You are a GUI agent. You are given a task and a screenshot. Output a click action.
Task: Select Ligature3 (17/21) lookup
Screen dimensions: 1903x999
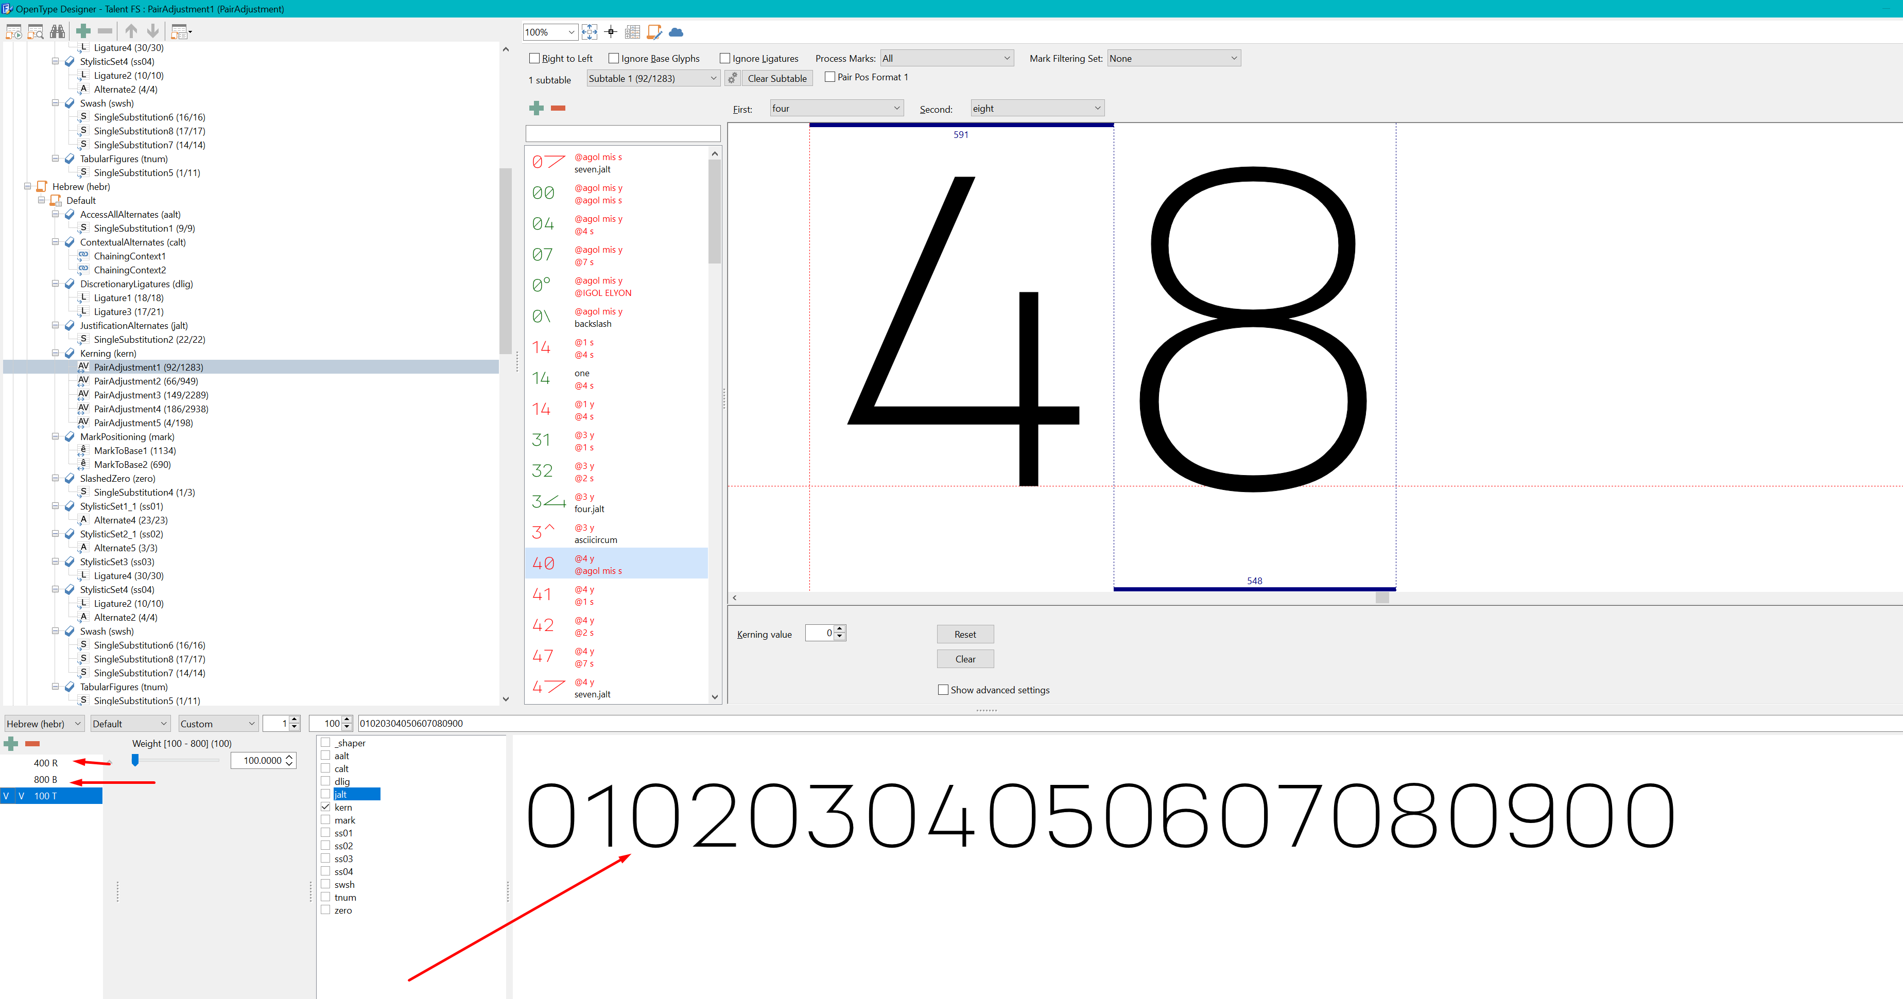pyautogui.click(x=129, y=311)
